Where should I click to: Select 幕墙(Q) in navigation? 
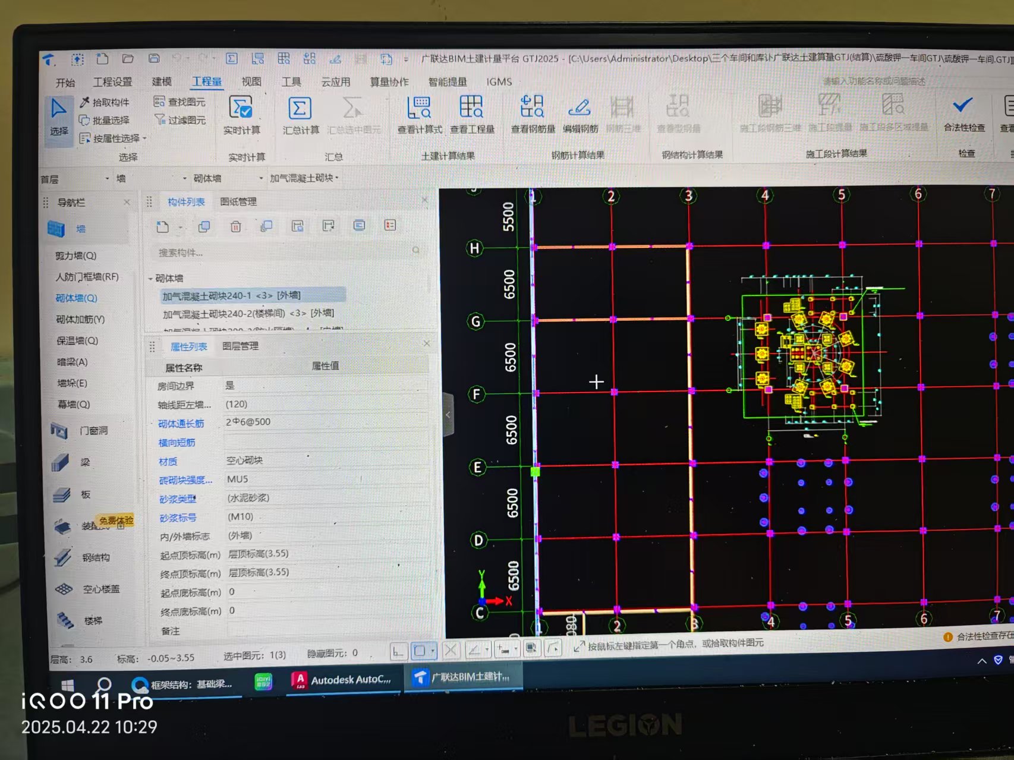pyautogui.click(x=74, y=405)
